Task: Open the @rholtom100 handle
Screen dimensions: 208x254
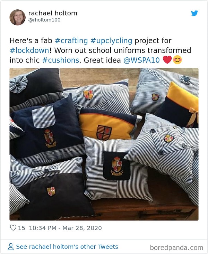Action: [44, 20]
